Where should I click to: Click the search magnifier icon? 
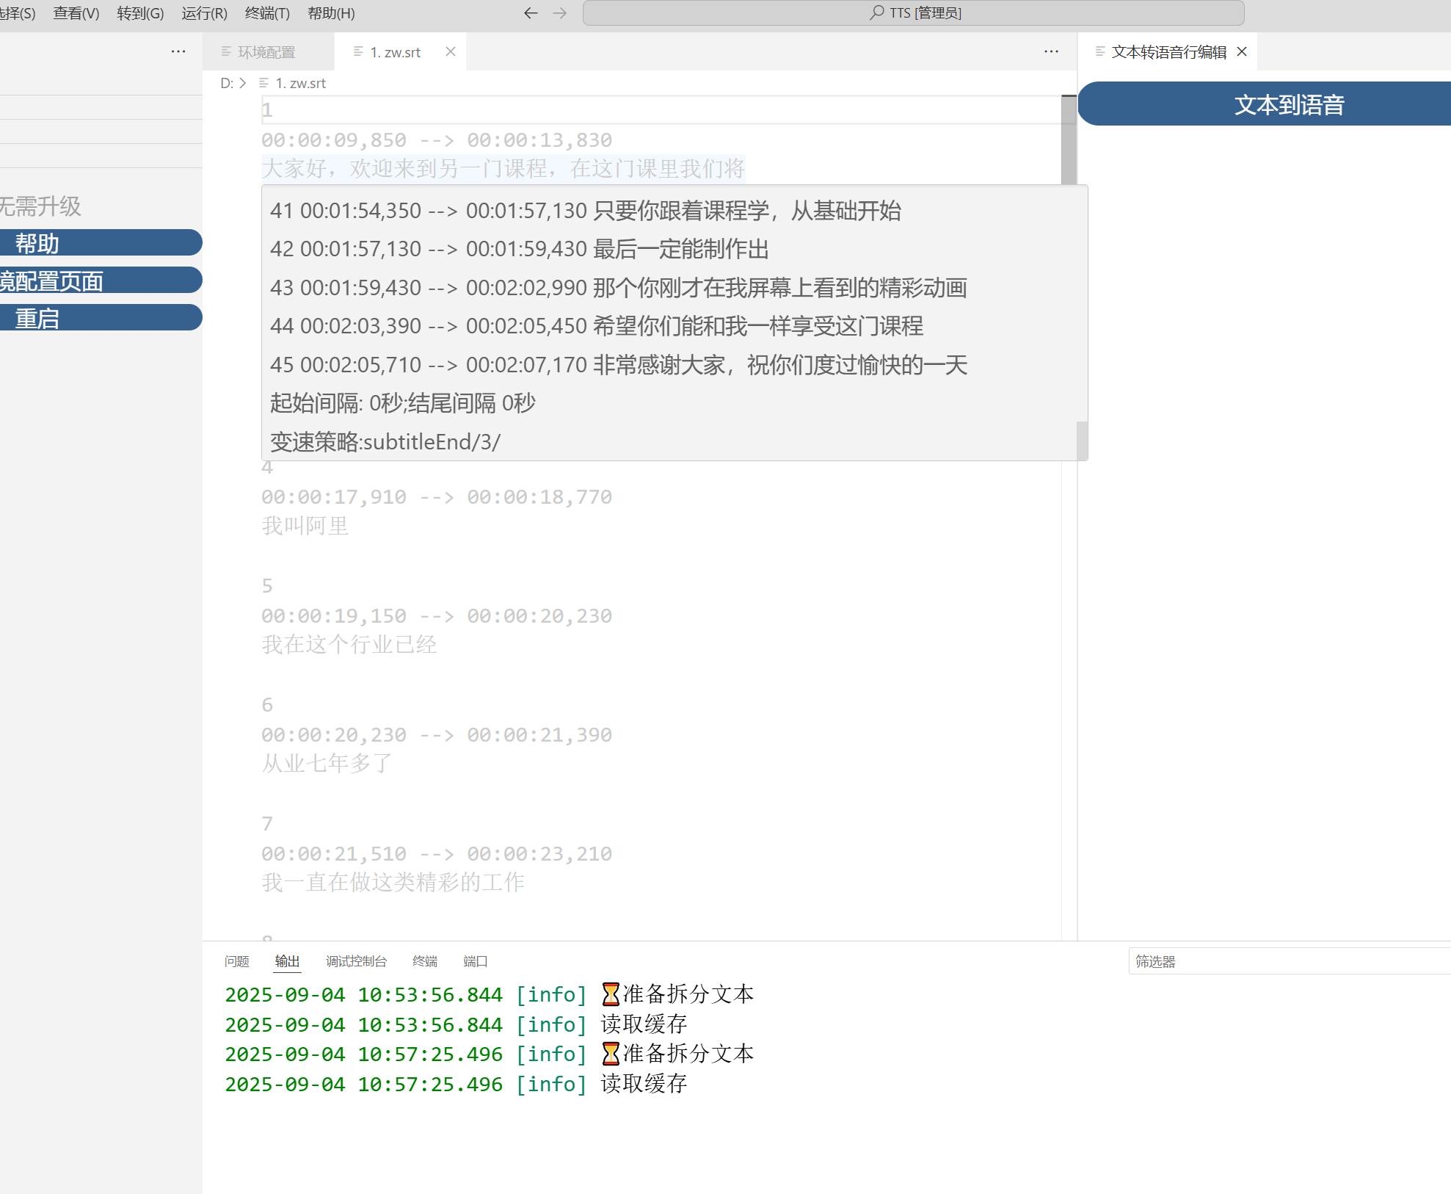876,12
